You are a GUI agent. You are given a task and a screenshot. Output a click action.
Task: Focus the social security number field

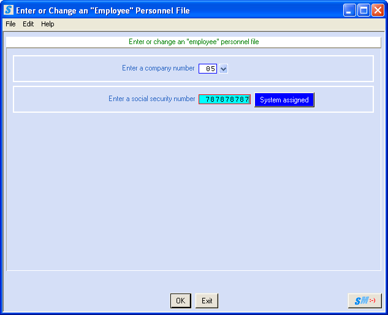[224, 99]
